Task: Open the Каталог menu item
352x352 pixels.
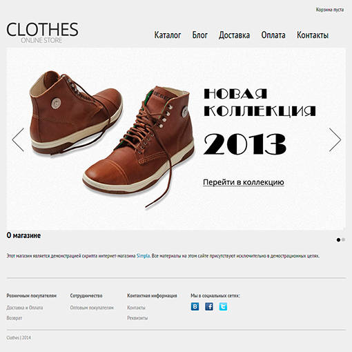Action: tap(168, 35)
